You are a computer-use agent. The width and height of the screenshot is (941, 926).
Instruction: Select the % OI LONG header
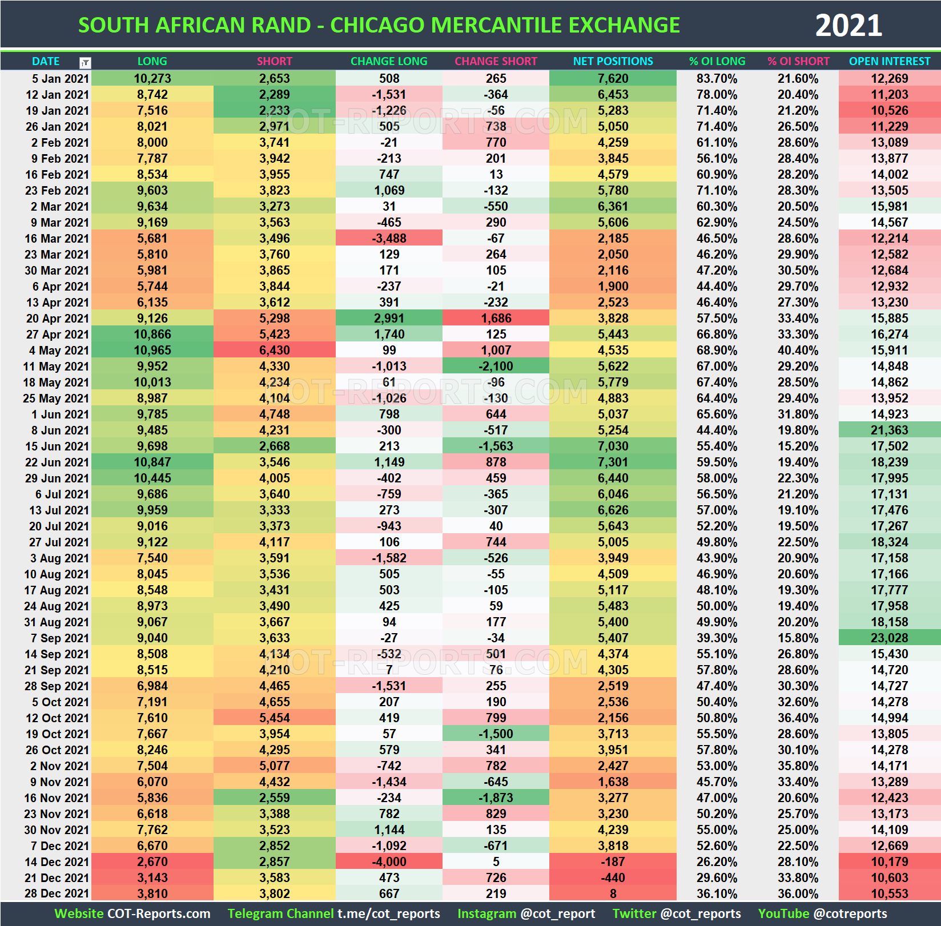[x=717, y=61]
